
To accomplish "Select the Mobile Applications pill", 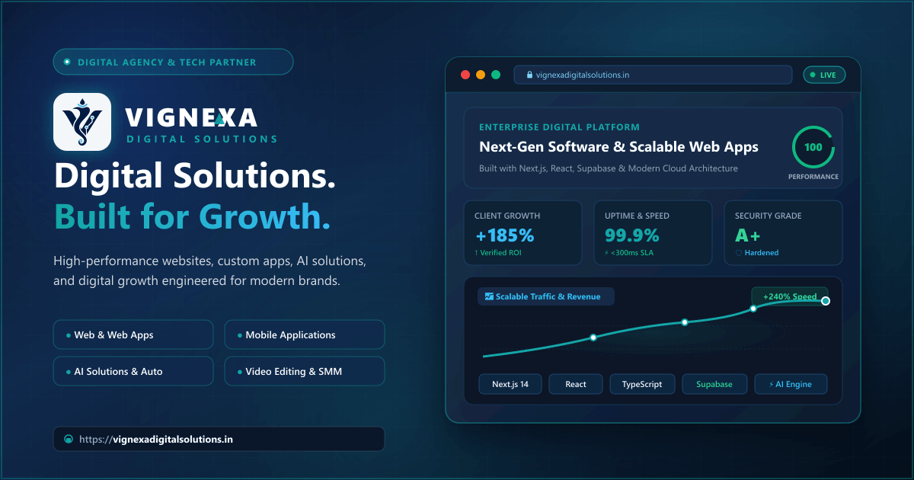I will [x=305, y=334].
